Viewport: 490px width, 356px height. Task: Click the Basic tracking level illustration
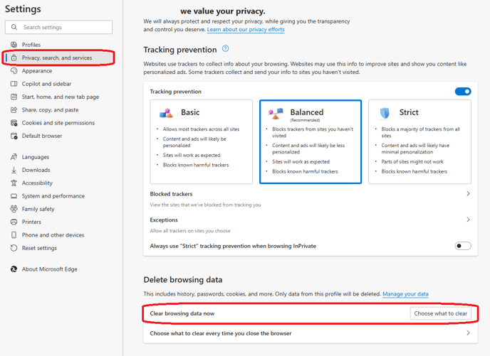[x=166, y=113]
